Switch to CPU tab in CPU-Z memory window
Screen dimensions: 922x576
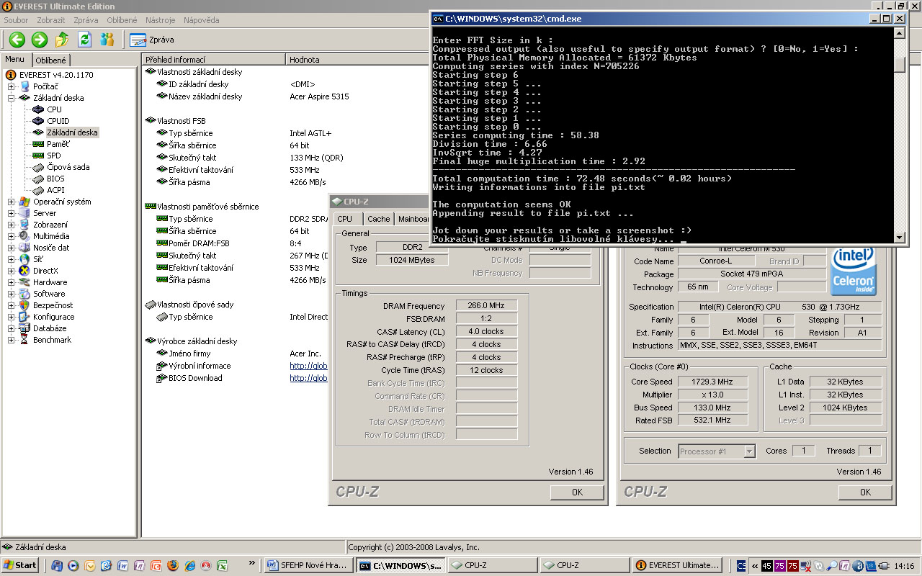pyautogui.click(x=345, y=219)
